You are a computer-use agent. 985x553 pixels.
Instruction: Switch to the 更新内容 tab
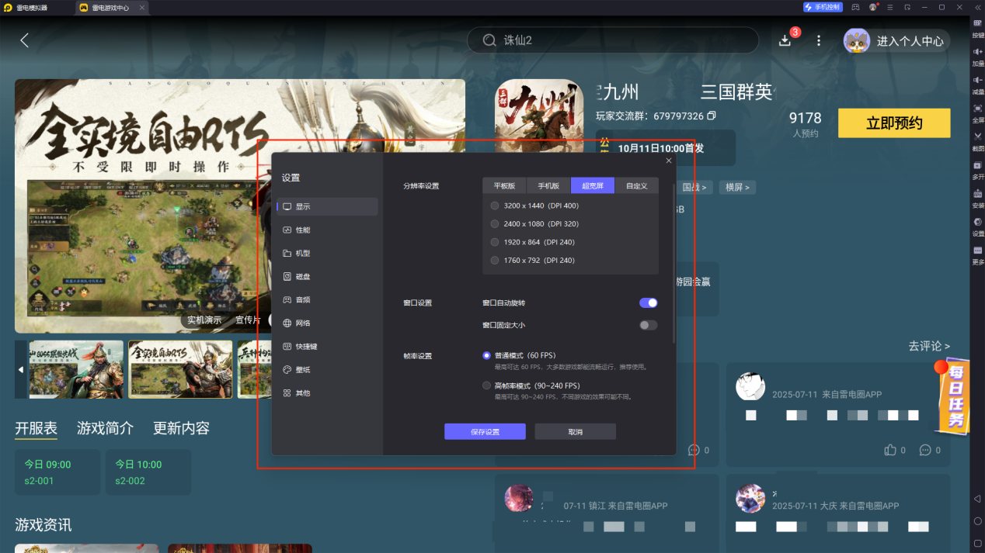click(181, 428)
